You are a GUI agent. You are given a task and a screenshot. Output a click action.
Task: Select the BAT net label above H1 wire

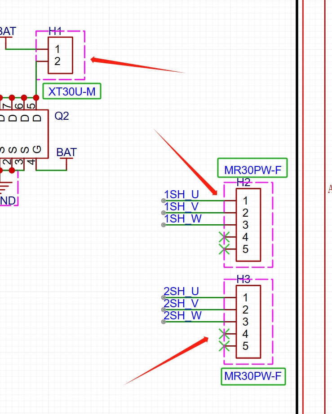tap(8, 31)
